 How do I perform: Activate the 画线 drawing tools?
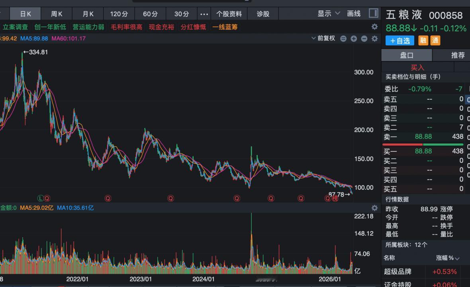pyautogui.click(x=354, y=14)
